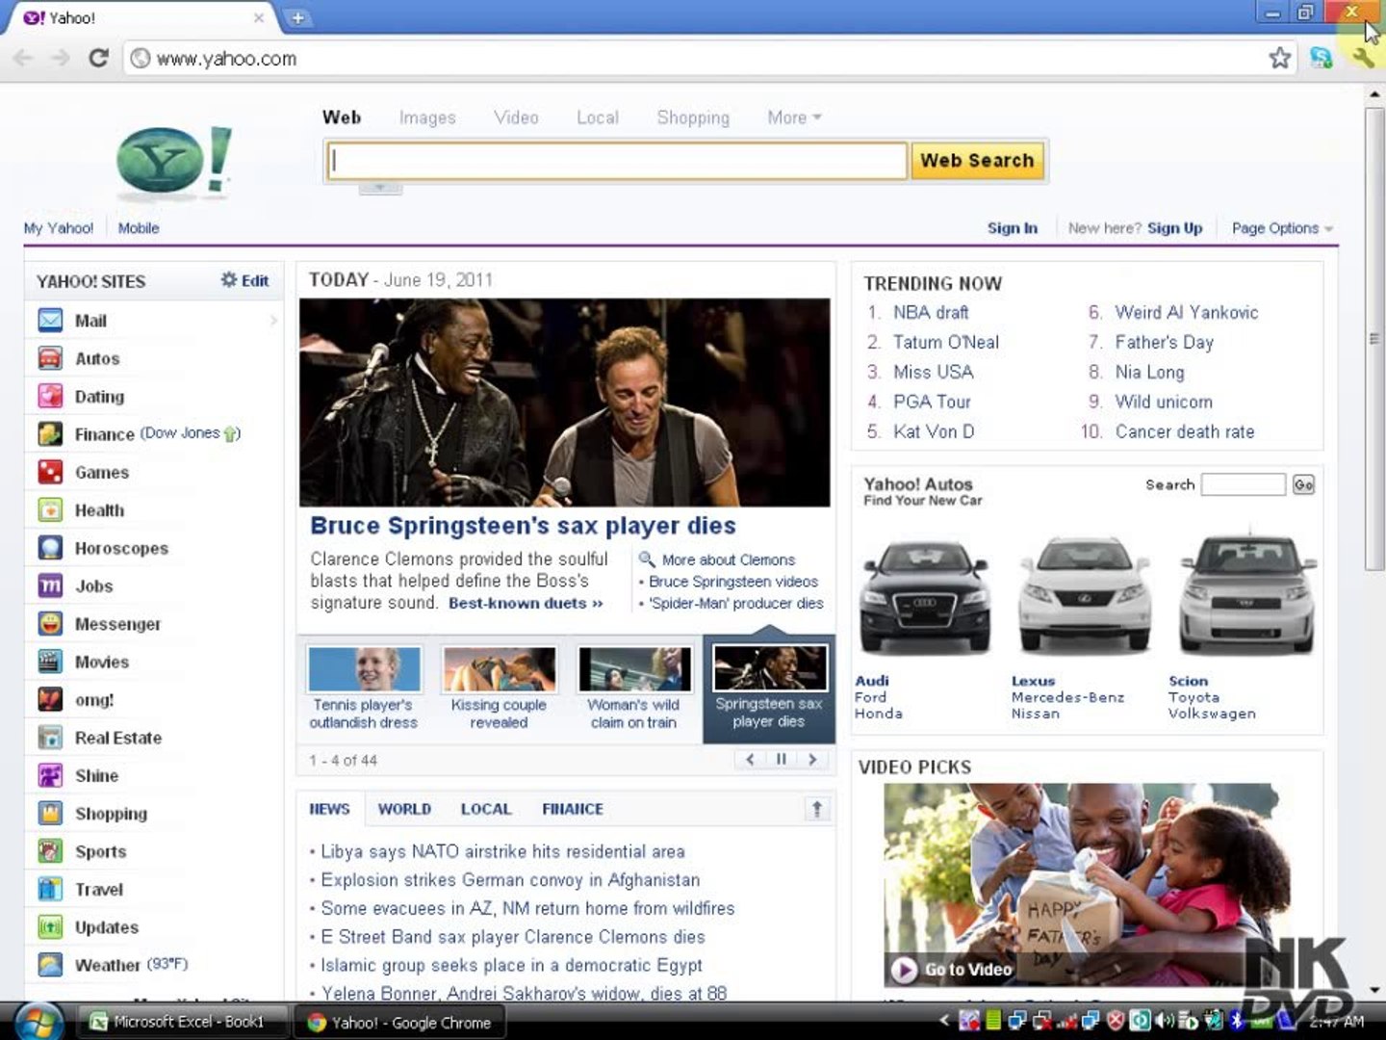
Task: Open the Page Options dropdown
Action: [1282, 228]
